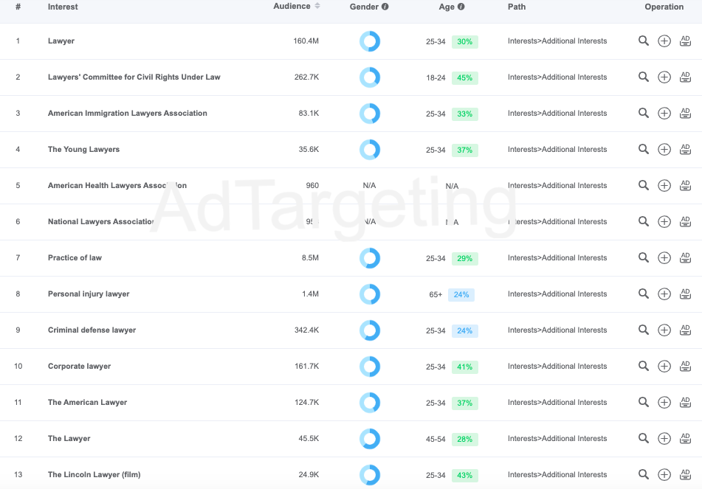
Task: Click the AD icon for Corporate lawyer
Action: coord(685,366)
